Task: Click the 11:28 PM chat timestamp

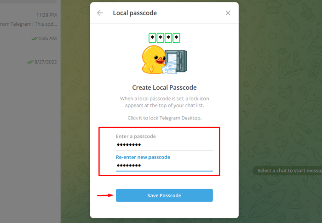Action: point(46,15)
